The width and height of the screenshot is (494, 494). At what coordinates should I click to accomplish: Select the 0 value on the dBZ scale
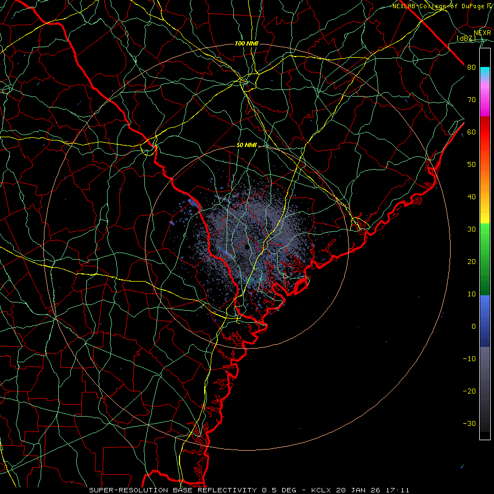coord(474,327)
